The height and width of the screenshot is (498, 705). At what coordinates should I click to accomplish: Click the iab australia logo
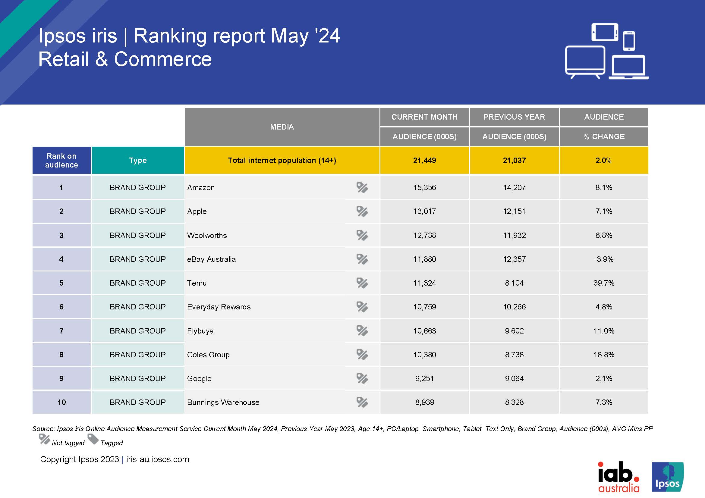pyautogui.click(x=618, y=477)
